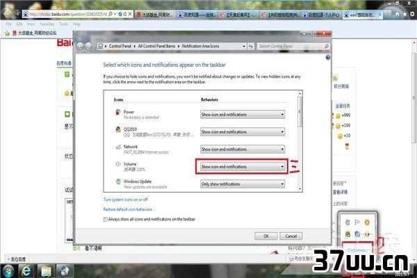Screen dimensions: 417x278
Task: Tick Always show all icons and notifications checkbox
Action: click(106, 219)
